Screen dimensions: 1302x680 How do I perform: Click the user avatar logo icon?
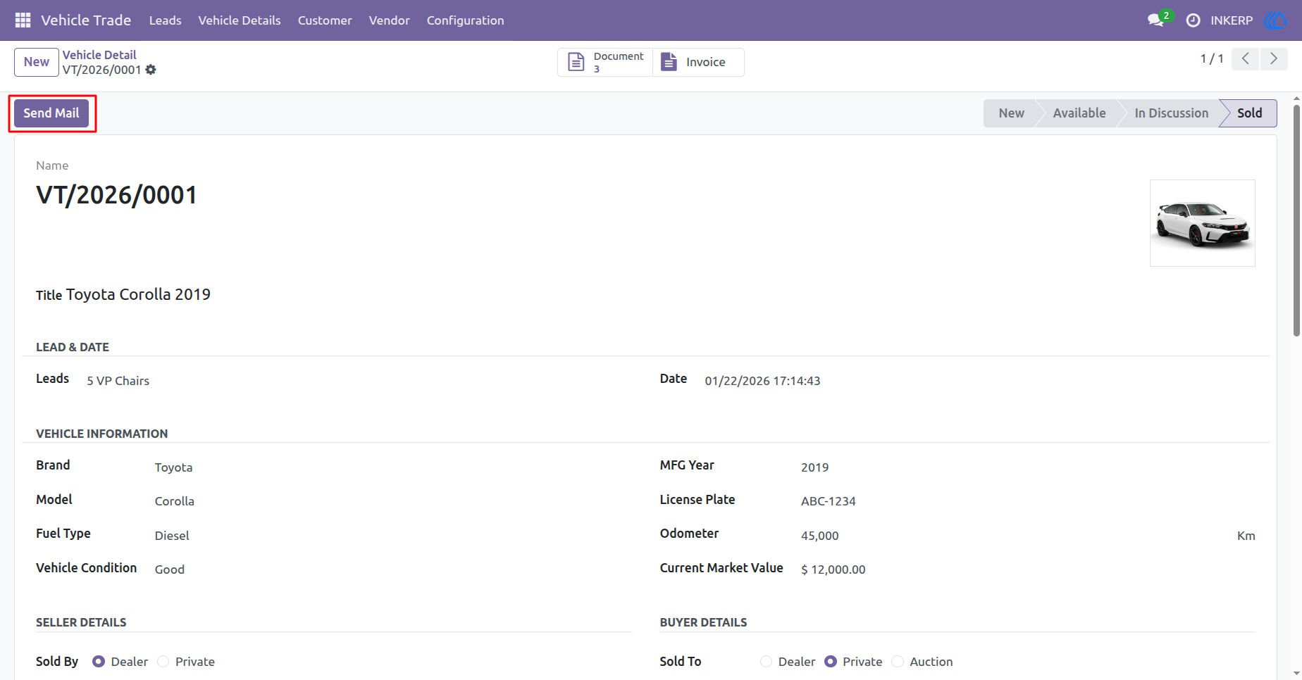(x=1275, y=20)
